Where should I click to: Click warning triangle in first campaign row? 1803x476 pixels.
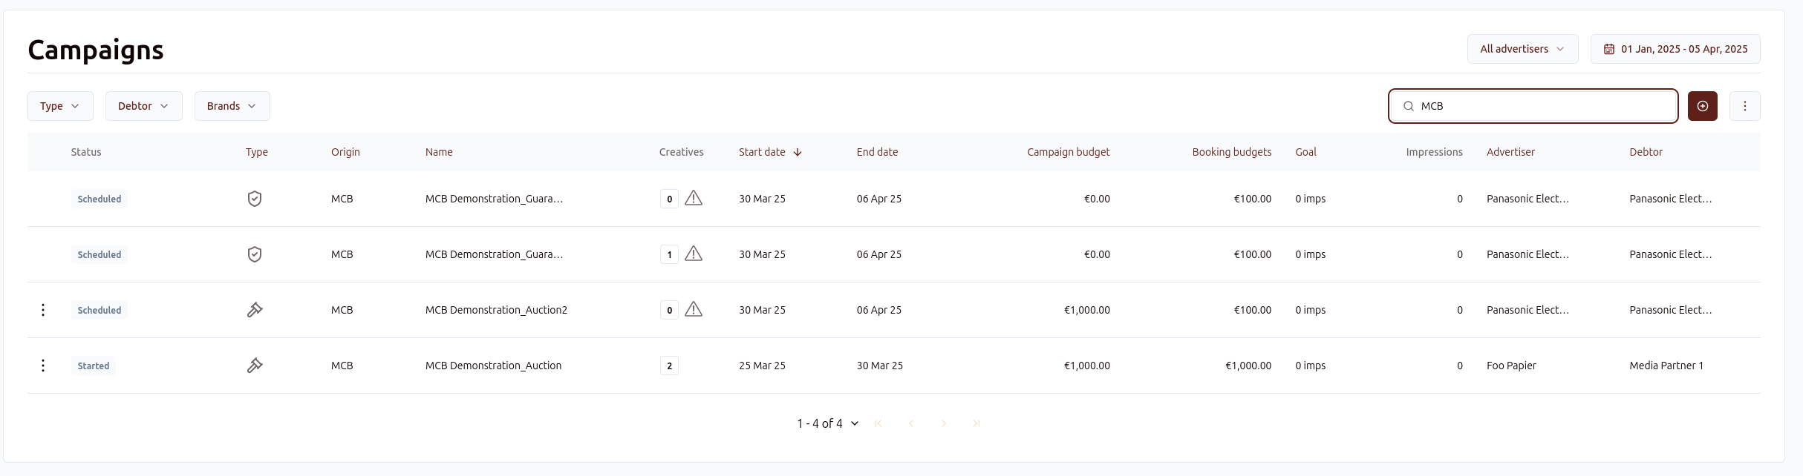[x=693, y=198]
